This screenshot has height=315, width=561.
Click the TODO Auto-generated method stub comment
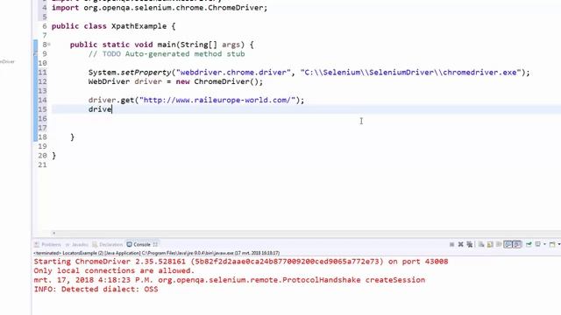(167, 54)
